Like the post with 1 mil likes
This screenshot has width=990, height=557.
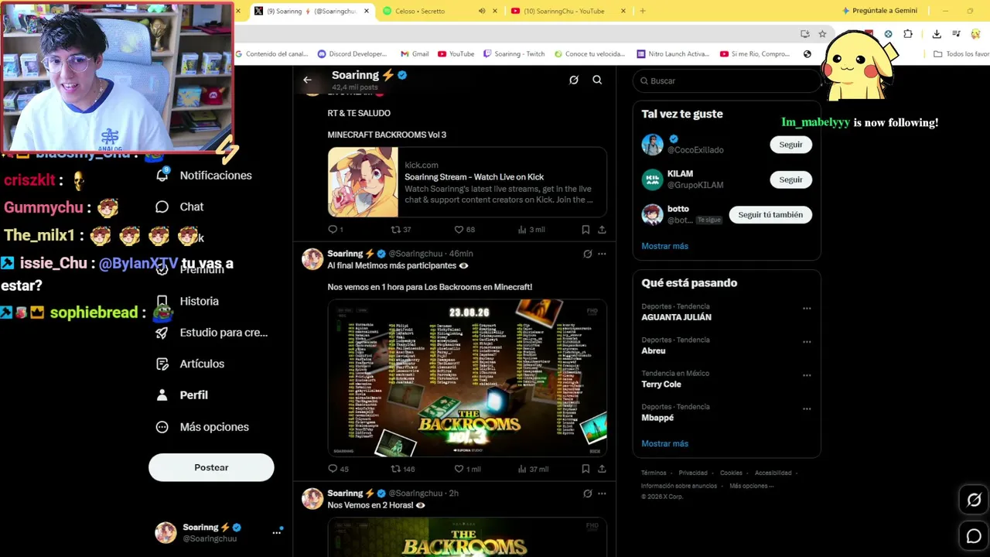tap(467, 469)
